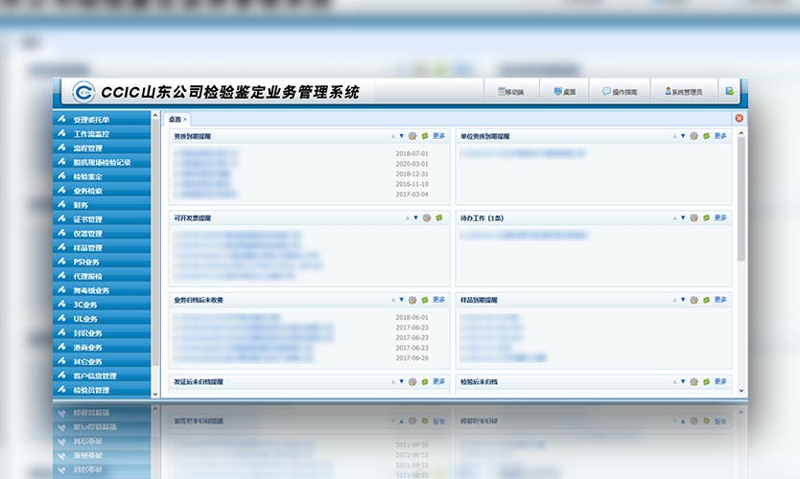
Task: Click down arrow of 业务归档后未收费 panel
Action: pos(401,300)
